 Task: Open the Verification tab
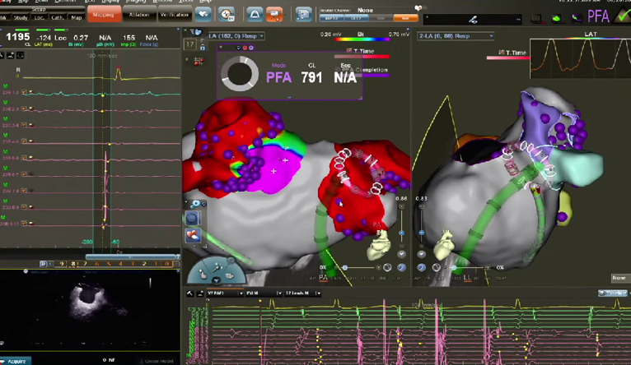[174, 15]
